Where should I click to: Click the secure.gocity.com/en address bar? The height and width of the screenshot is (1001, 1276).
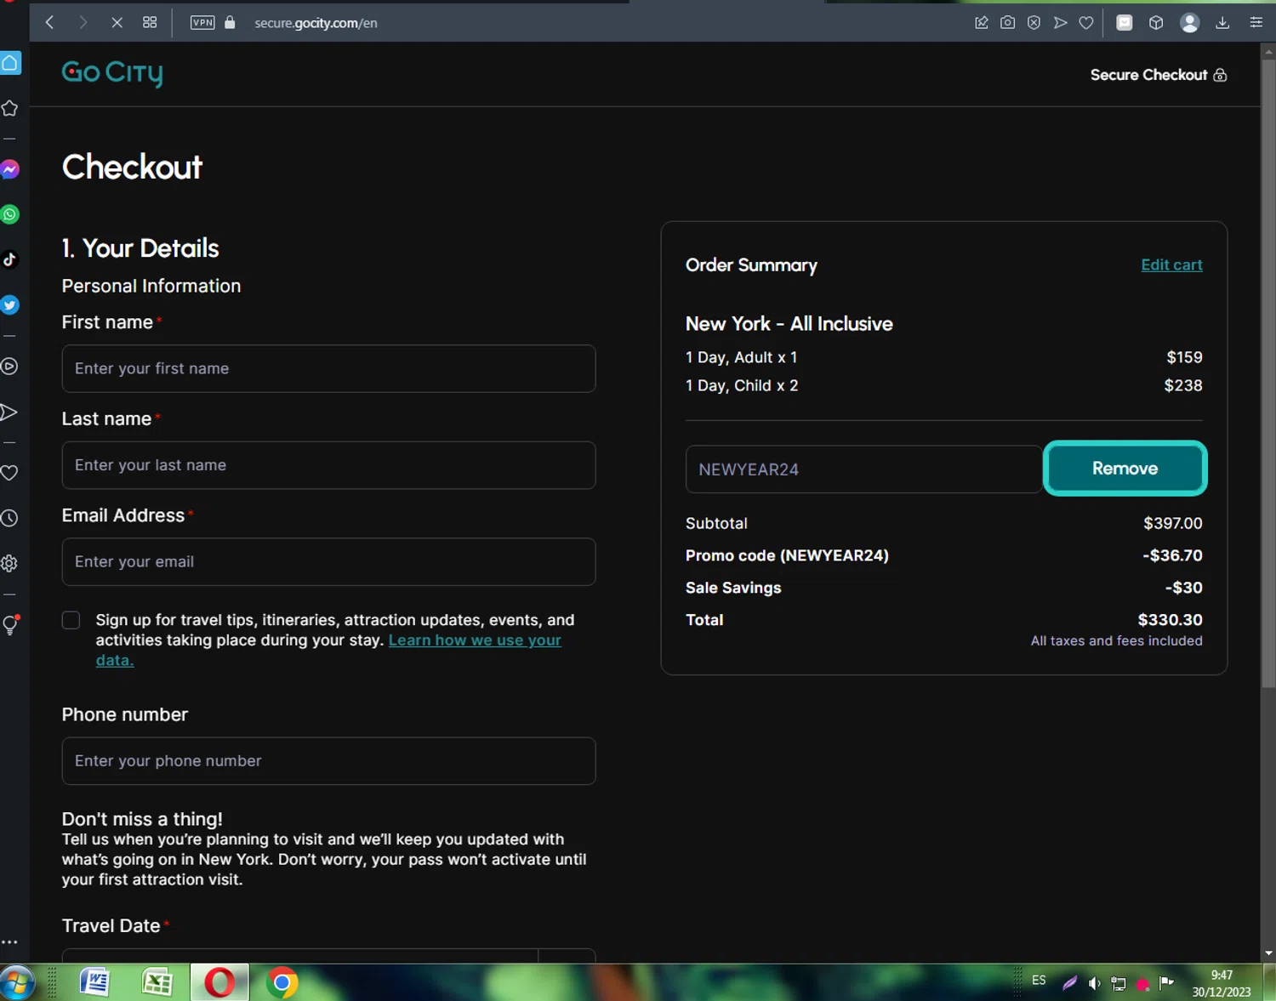(316, 23)
